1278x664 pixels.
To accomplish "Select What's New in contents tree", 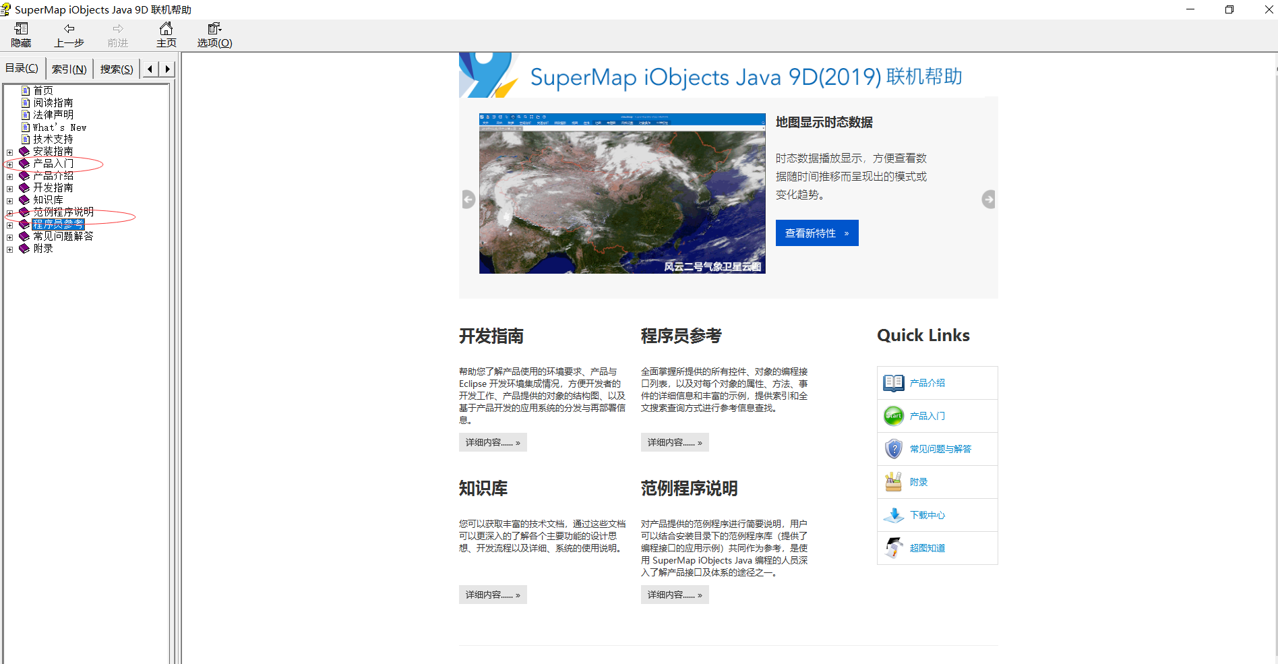I will [x=59, y=127].
